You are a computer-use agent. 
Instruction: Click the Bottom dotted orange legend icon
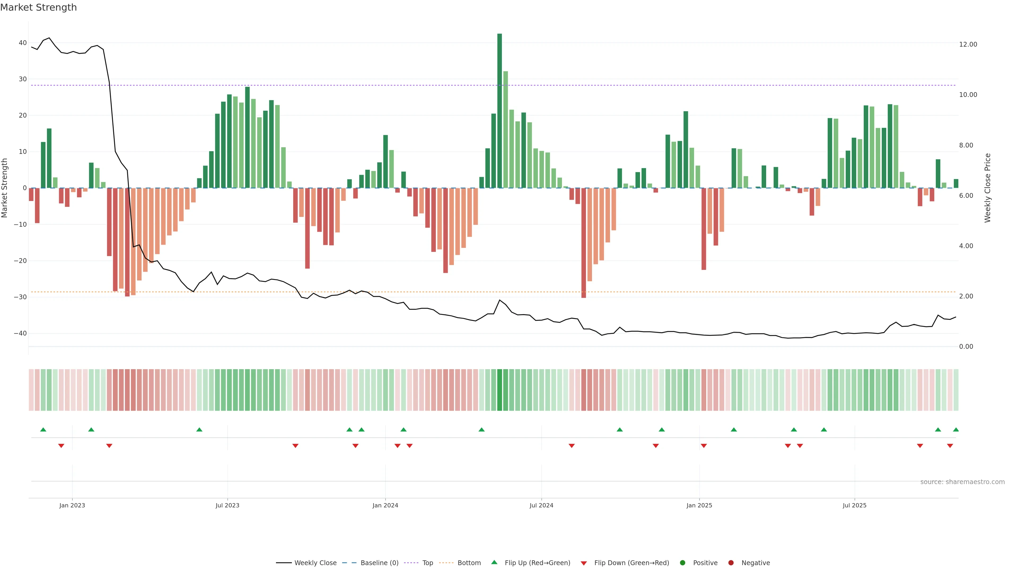click(446, 563)
